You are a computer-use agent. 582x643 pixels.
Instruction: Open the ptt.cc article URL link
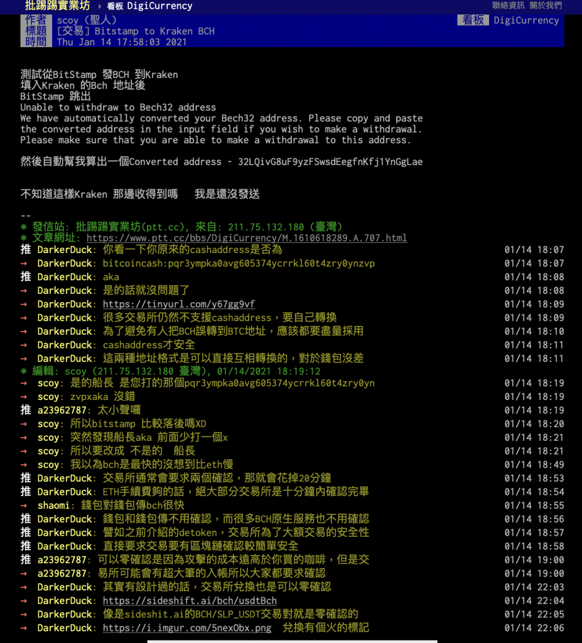click(247, 238)
